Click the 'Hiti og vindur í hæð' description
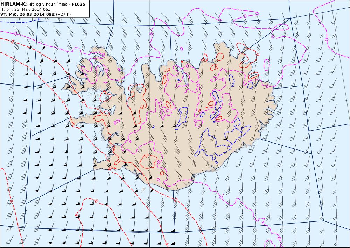 [48, 4]
